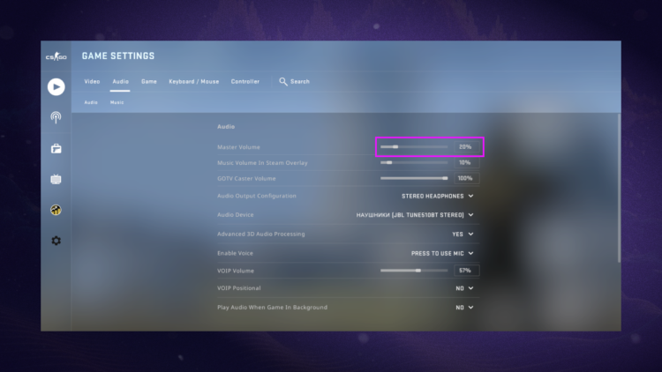Open the Inventory briefcase icon

click(56, 148)
